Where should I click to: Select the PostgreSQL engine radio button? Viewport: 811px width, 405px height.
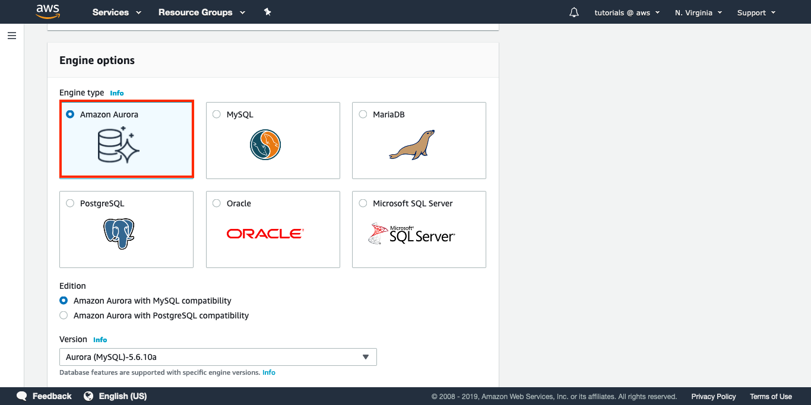coord(70,203)
